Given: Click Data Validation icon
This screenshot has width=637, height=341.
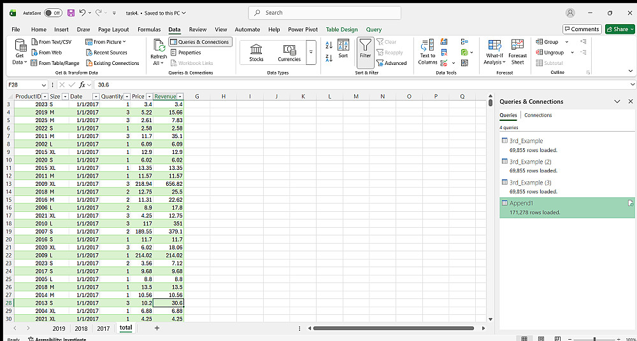Looking at the screenshot, I should pyautogui.click(x=443, y=63).
